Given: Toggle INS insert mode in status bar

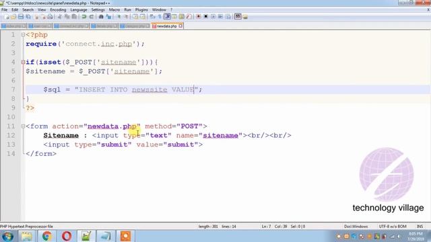Looking at the screenshot, I should coord(420,227).
